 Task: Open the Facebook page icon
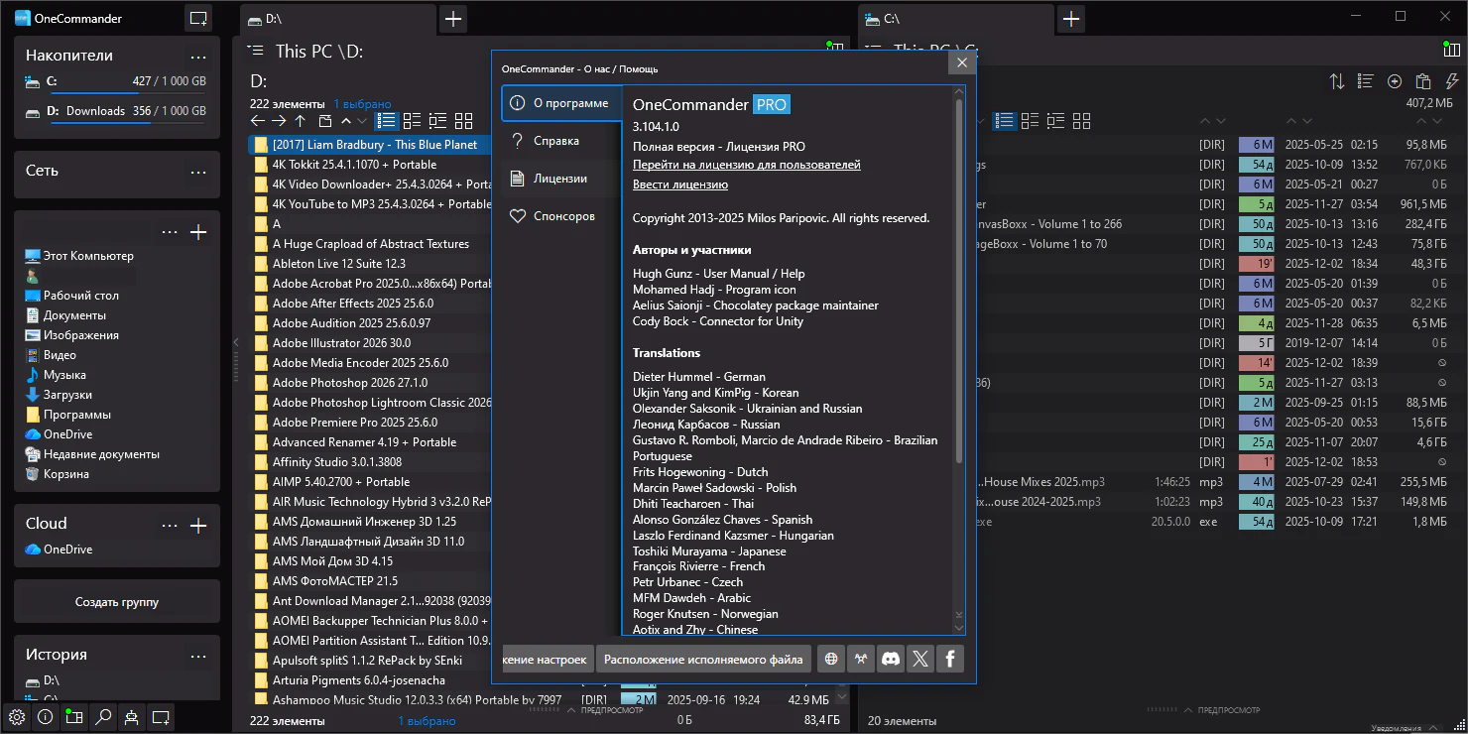coord(950,659)
